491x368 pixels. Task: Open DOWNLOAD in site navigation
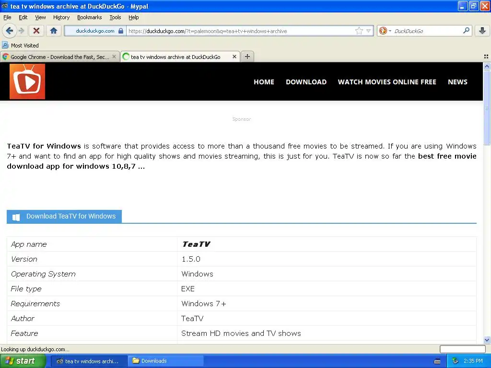tap(306, 82)
